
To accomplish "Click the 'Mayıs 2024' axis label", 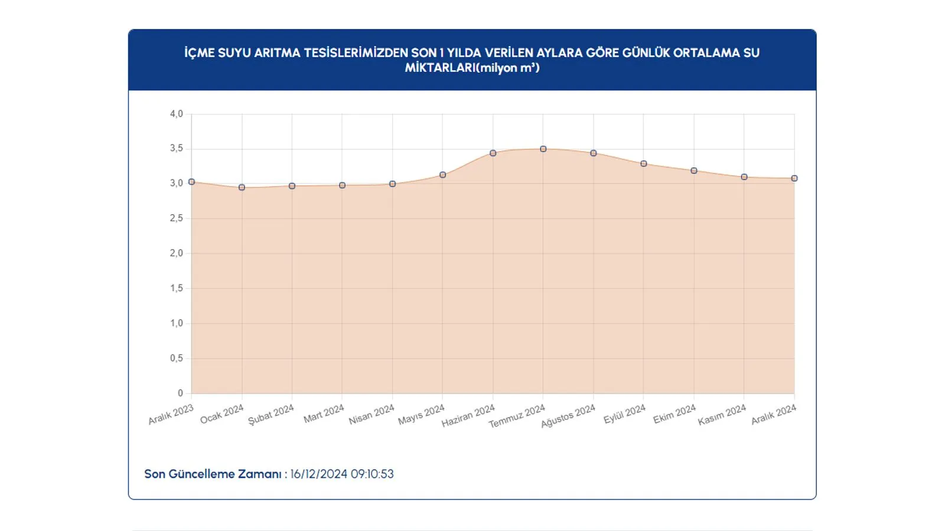I will (x=421, y=414).
